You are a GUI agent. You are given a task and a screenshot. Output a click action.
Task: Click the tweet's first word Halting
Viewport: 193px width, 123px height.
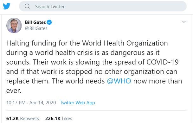click(x=18, y=43)
